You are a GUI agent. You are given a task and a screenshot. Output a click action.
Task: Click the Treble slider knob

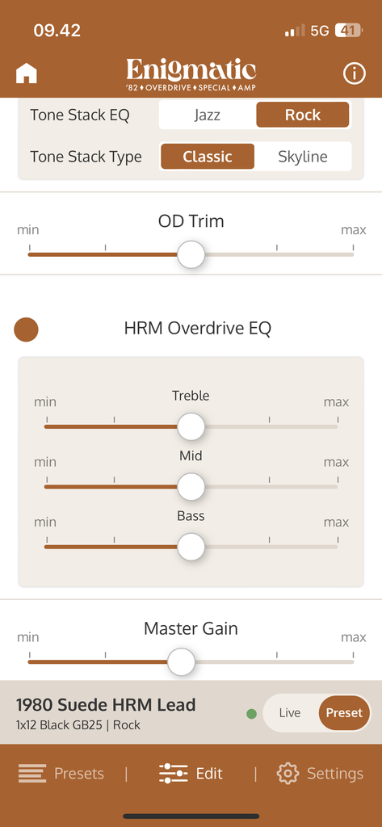(x=191, y=426)
